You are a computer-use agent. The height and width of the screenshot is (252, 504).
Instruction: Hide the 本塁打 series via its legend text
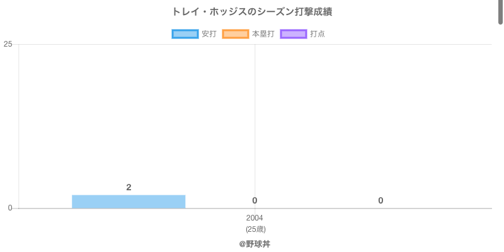point(263,34)
